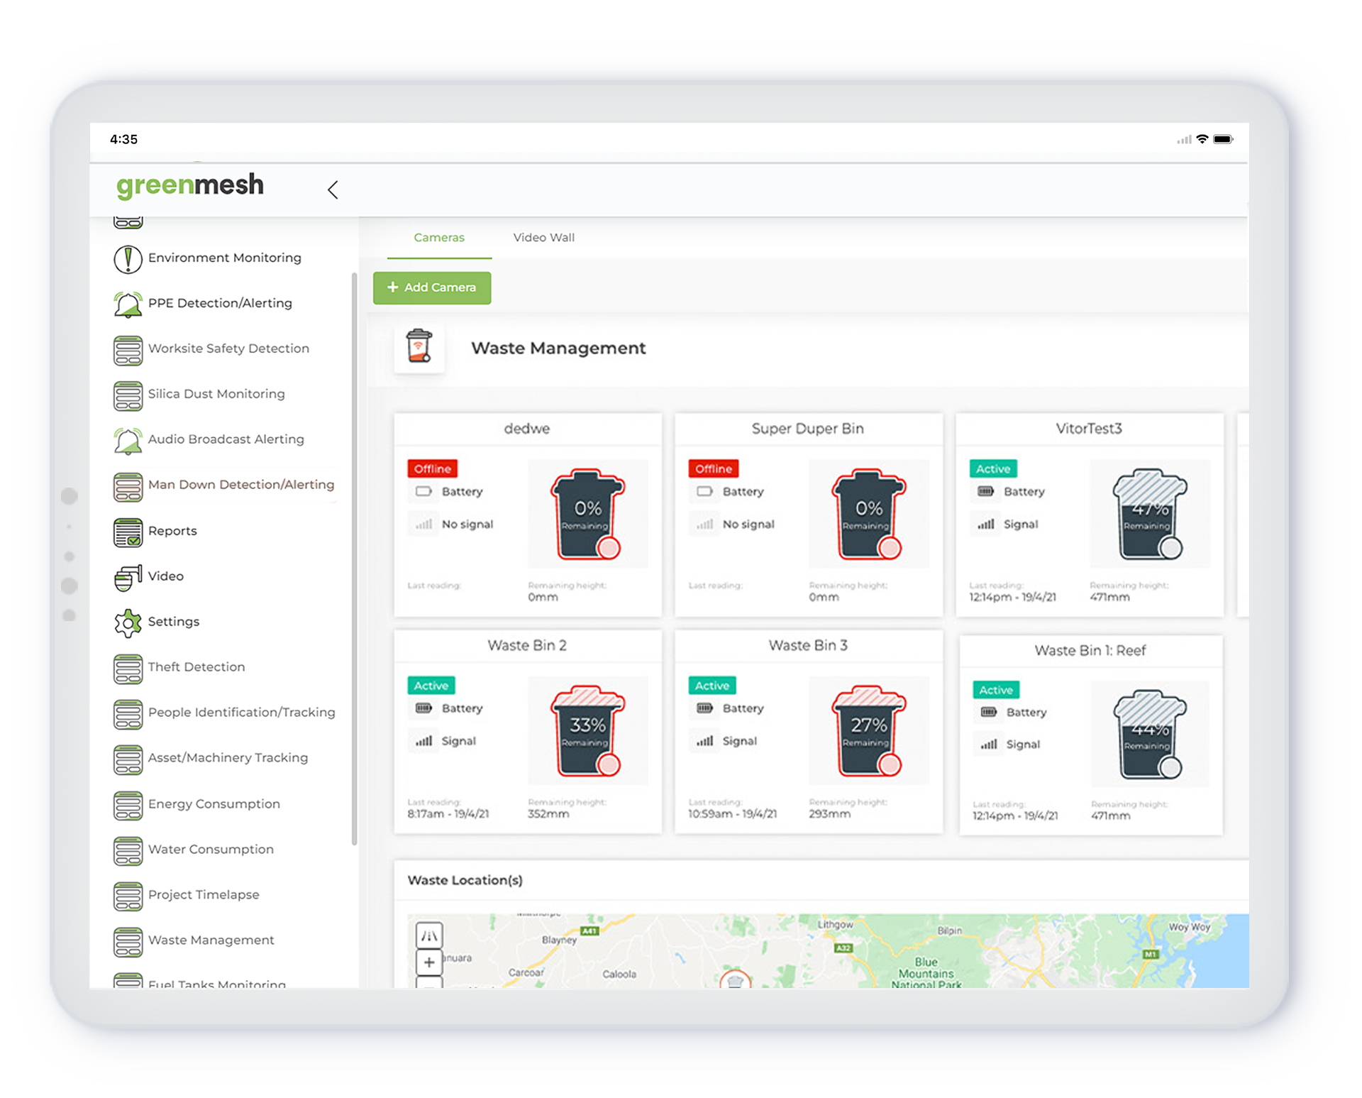This screenshot has height=1098, width=1362.
Task: Select the Cameras tab
Action: (x=439, y=238)
